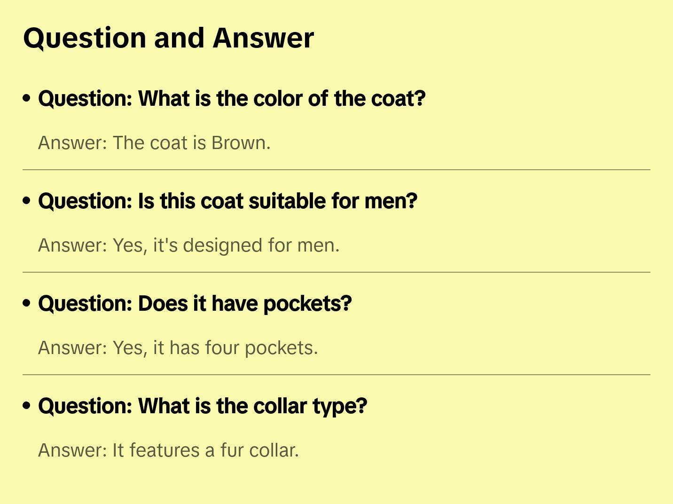The width and height of the screenshot is (673, 504).
Task: Click the bullet before the coat color question
Action: [x=27, y=99]
